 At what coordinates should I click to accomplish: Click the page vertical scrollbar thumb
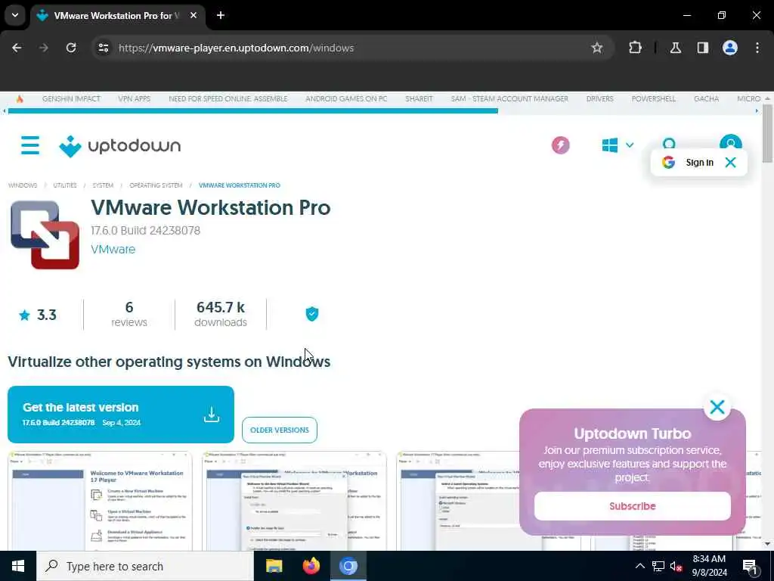767,133
